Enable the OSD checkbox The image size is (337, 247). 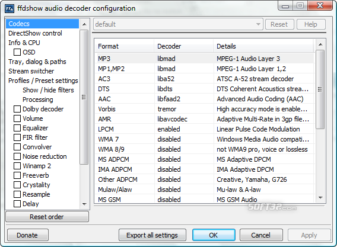(x=17, y=52)
